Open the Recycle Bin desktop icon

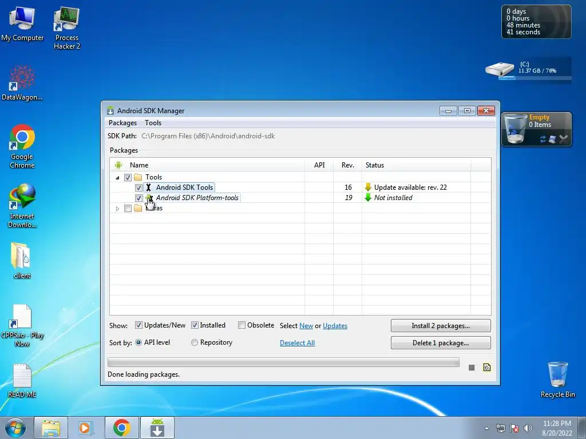[557, 380]
